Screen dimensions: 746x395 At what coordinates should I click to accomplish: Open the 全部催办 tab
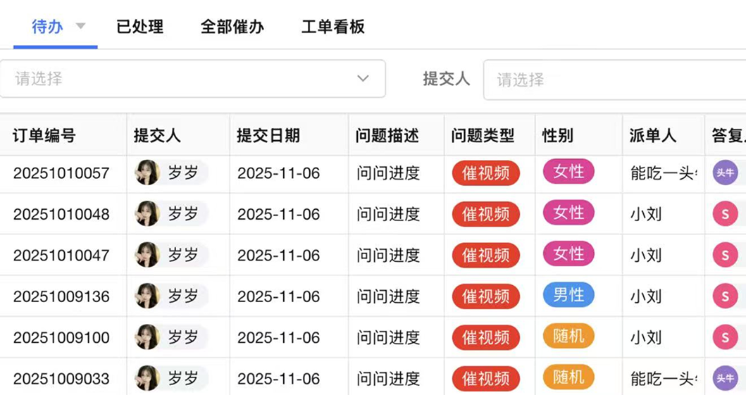point(232,27)
